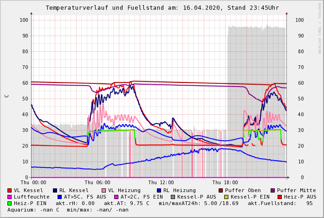Click the green Heiz-P EIN legend swatch
This screenshot has width=324, height=218.
coord(10,204)
